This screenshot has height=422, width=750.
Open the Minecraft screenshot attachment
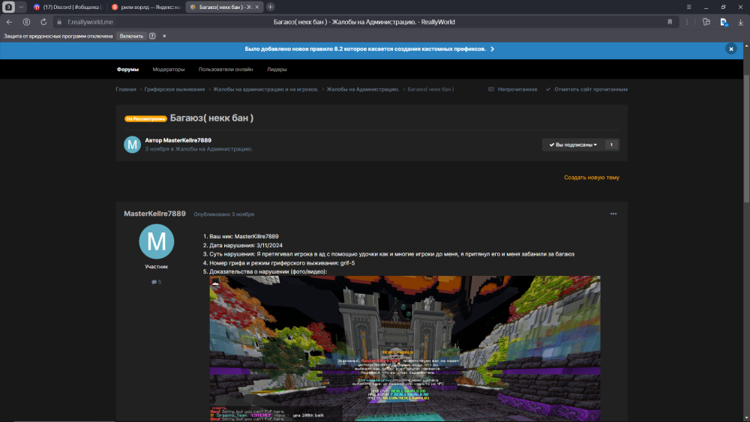click(405, 349)
